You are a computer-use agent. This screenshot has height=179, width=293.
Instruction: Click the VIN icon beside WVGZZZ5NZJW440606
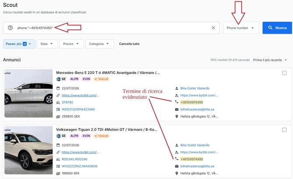click(x=58, y=166)
